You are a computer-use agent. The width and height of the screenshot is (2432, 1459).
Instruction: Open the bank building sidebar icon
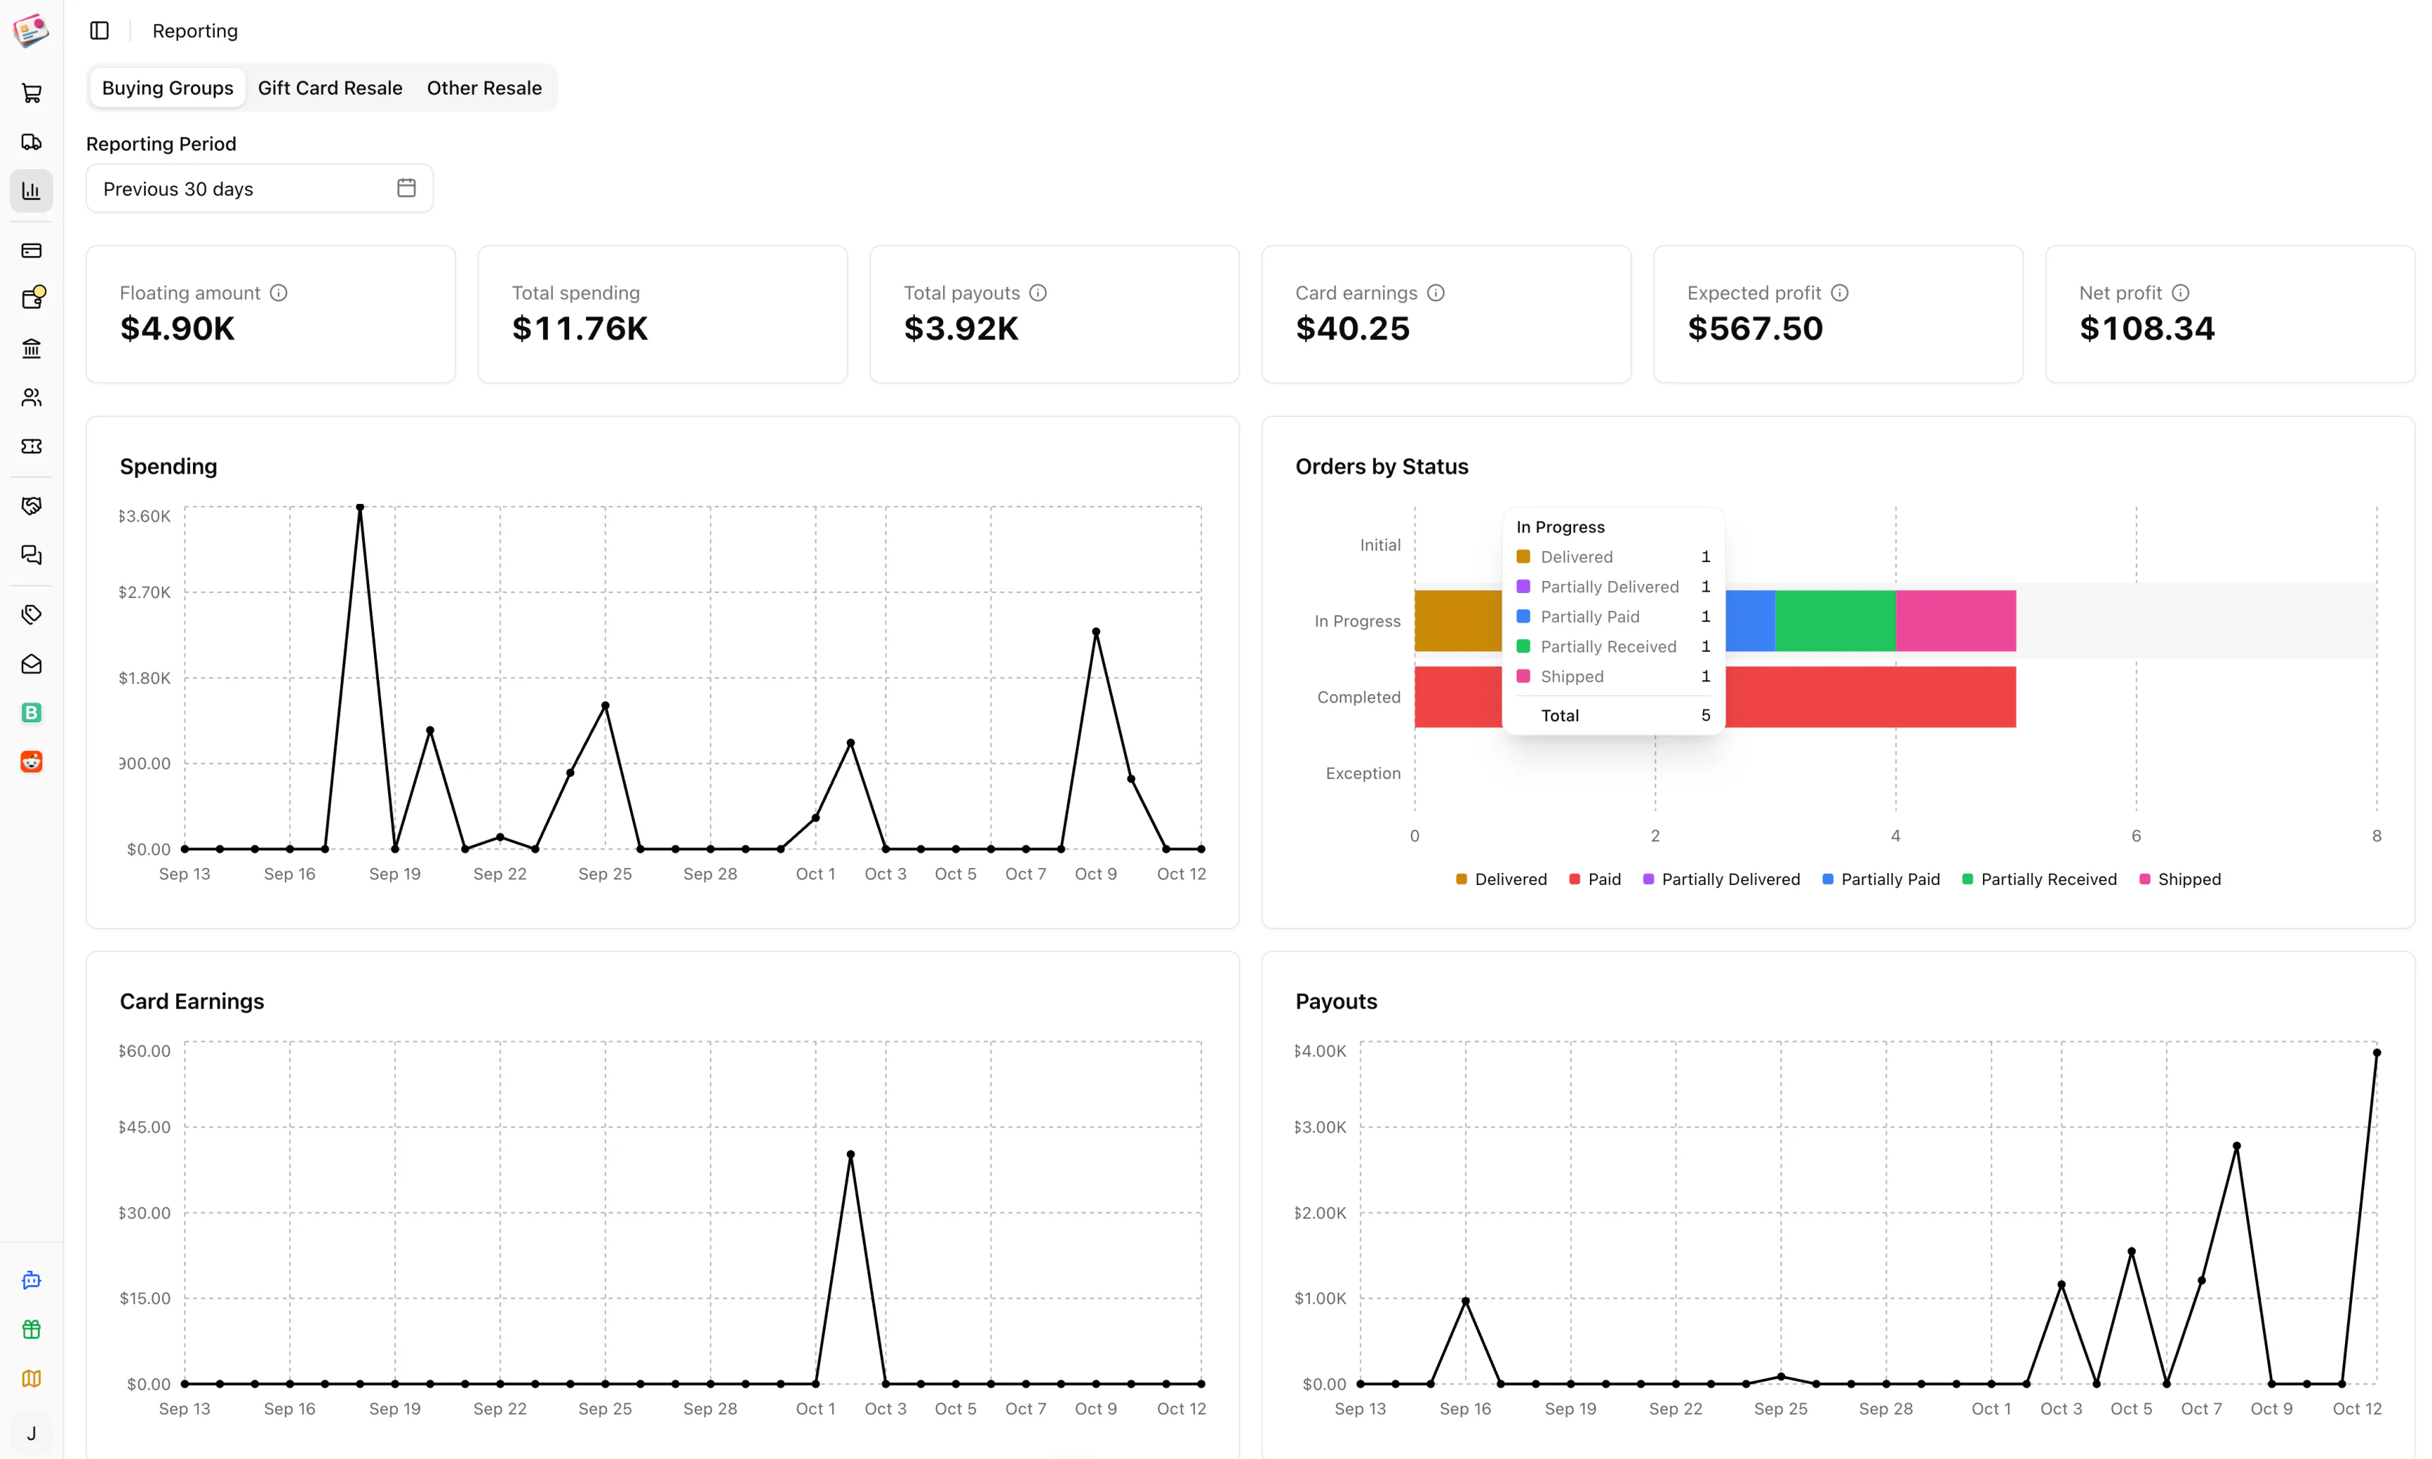click(x=31, y=348)
